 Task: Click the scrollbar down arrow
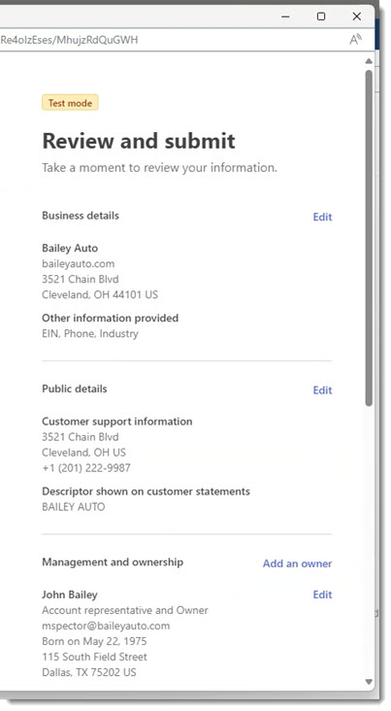coord(369,682)
